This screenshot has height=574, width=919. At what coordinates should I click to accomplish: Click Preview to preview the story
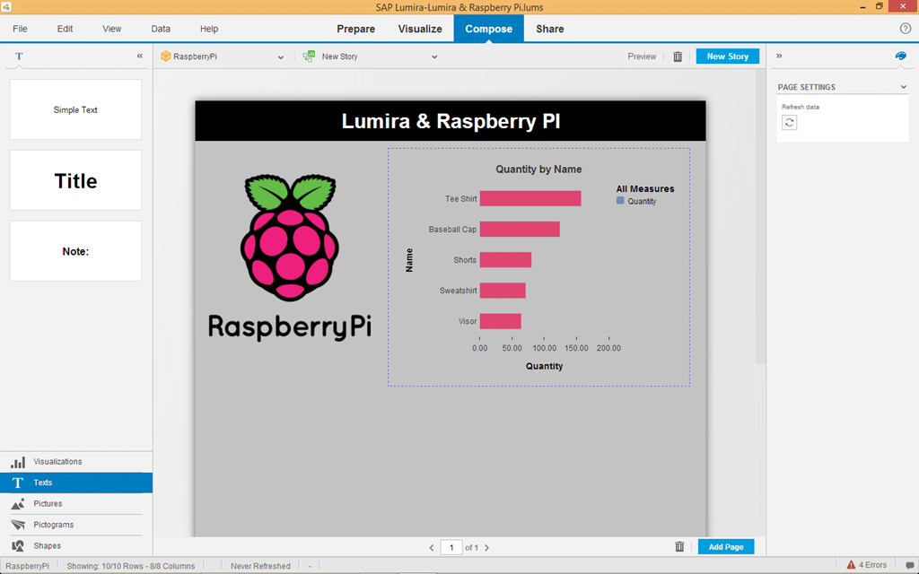tap(642, 56)
